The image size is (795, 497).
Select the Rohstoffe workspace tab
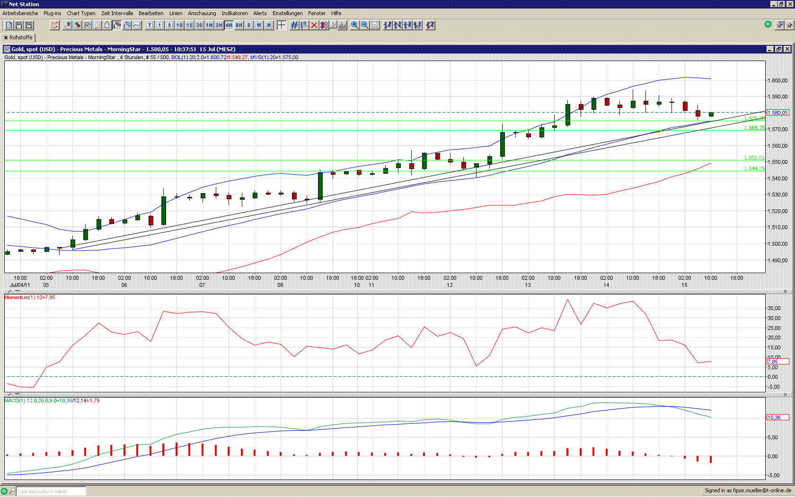18,37
